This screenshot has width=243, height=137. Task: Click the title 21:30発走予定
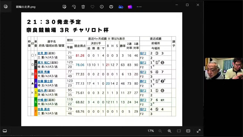tap(54, 22)
